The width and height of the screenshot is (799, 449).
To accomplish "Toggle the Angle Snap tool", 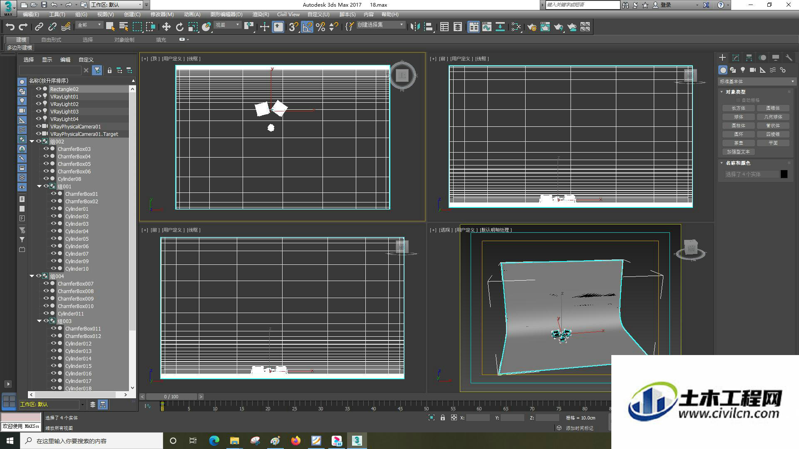I will 307,27.
